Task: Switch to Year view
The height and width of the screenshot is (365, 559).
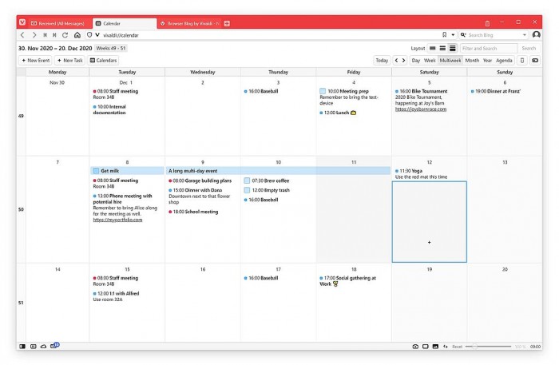Action: tap(487, 60)
